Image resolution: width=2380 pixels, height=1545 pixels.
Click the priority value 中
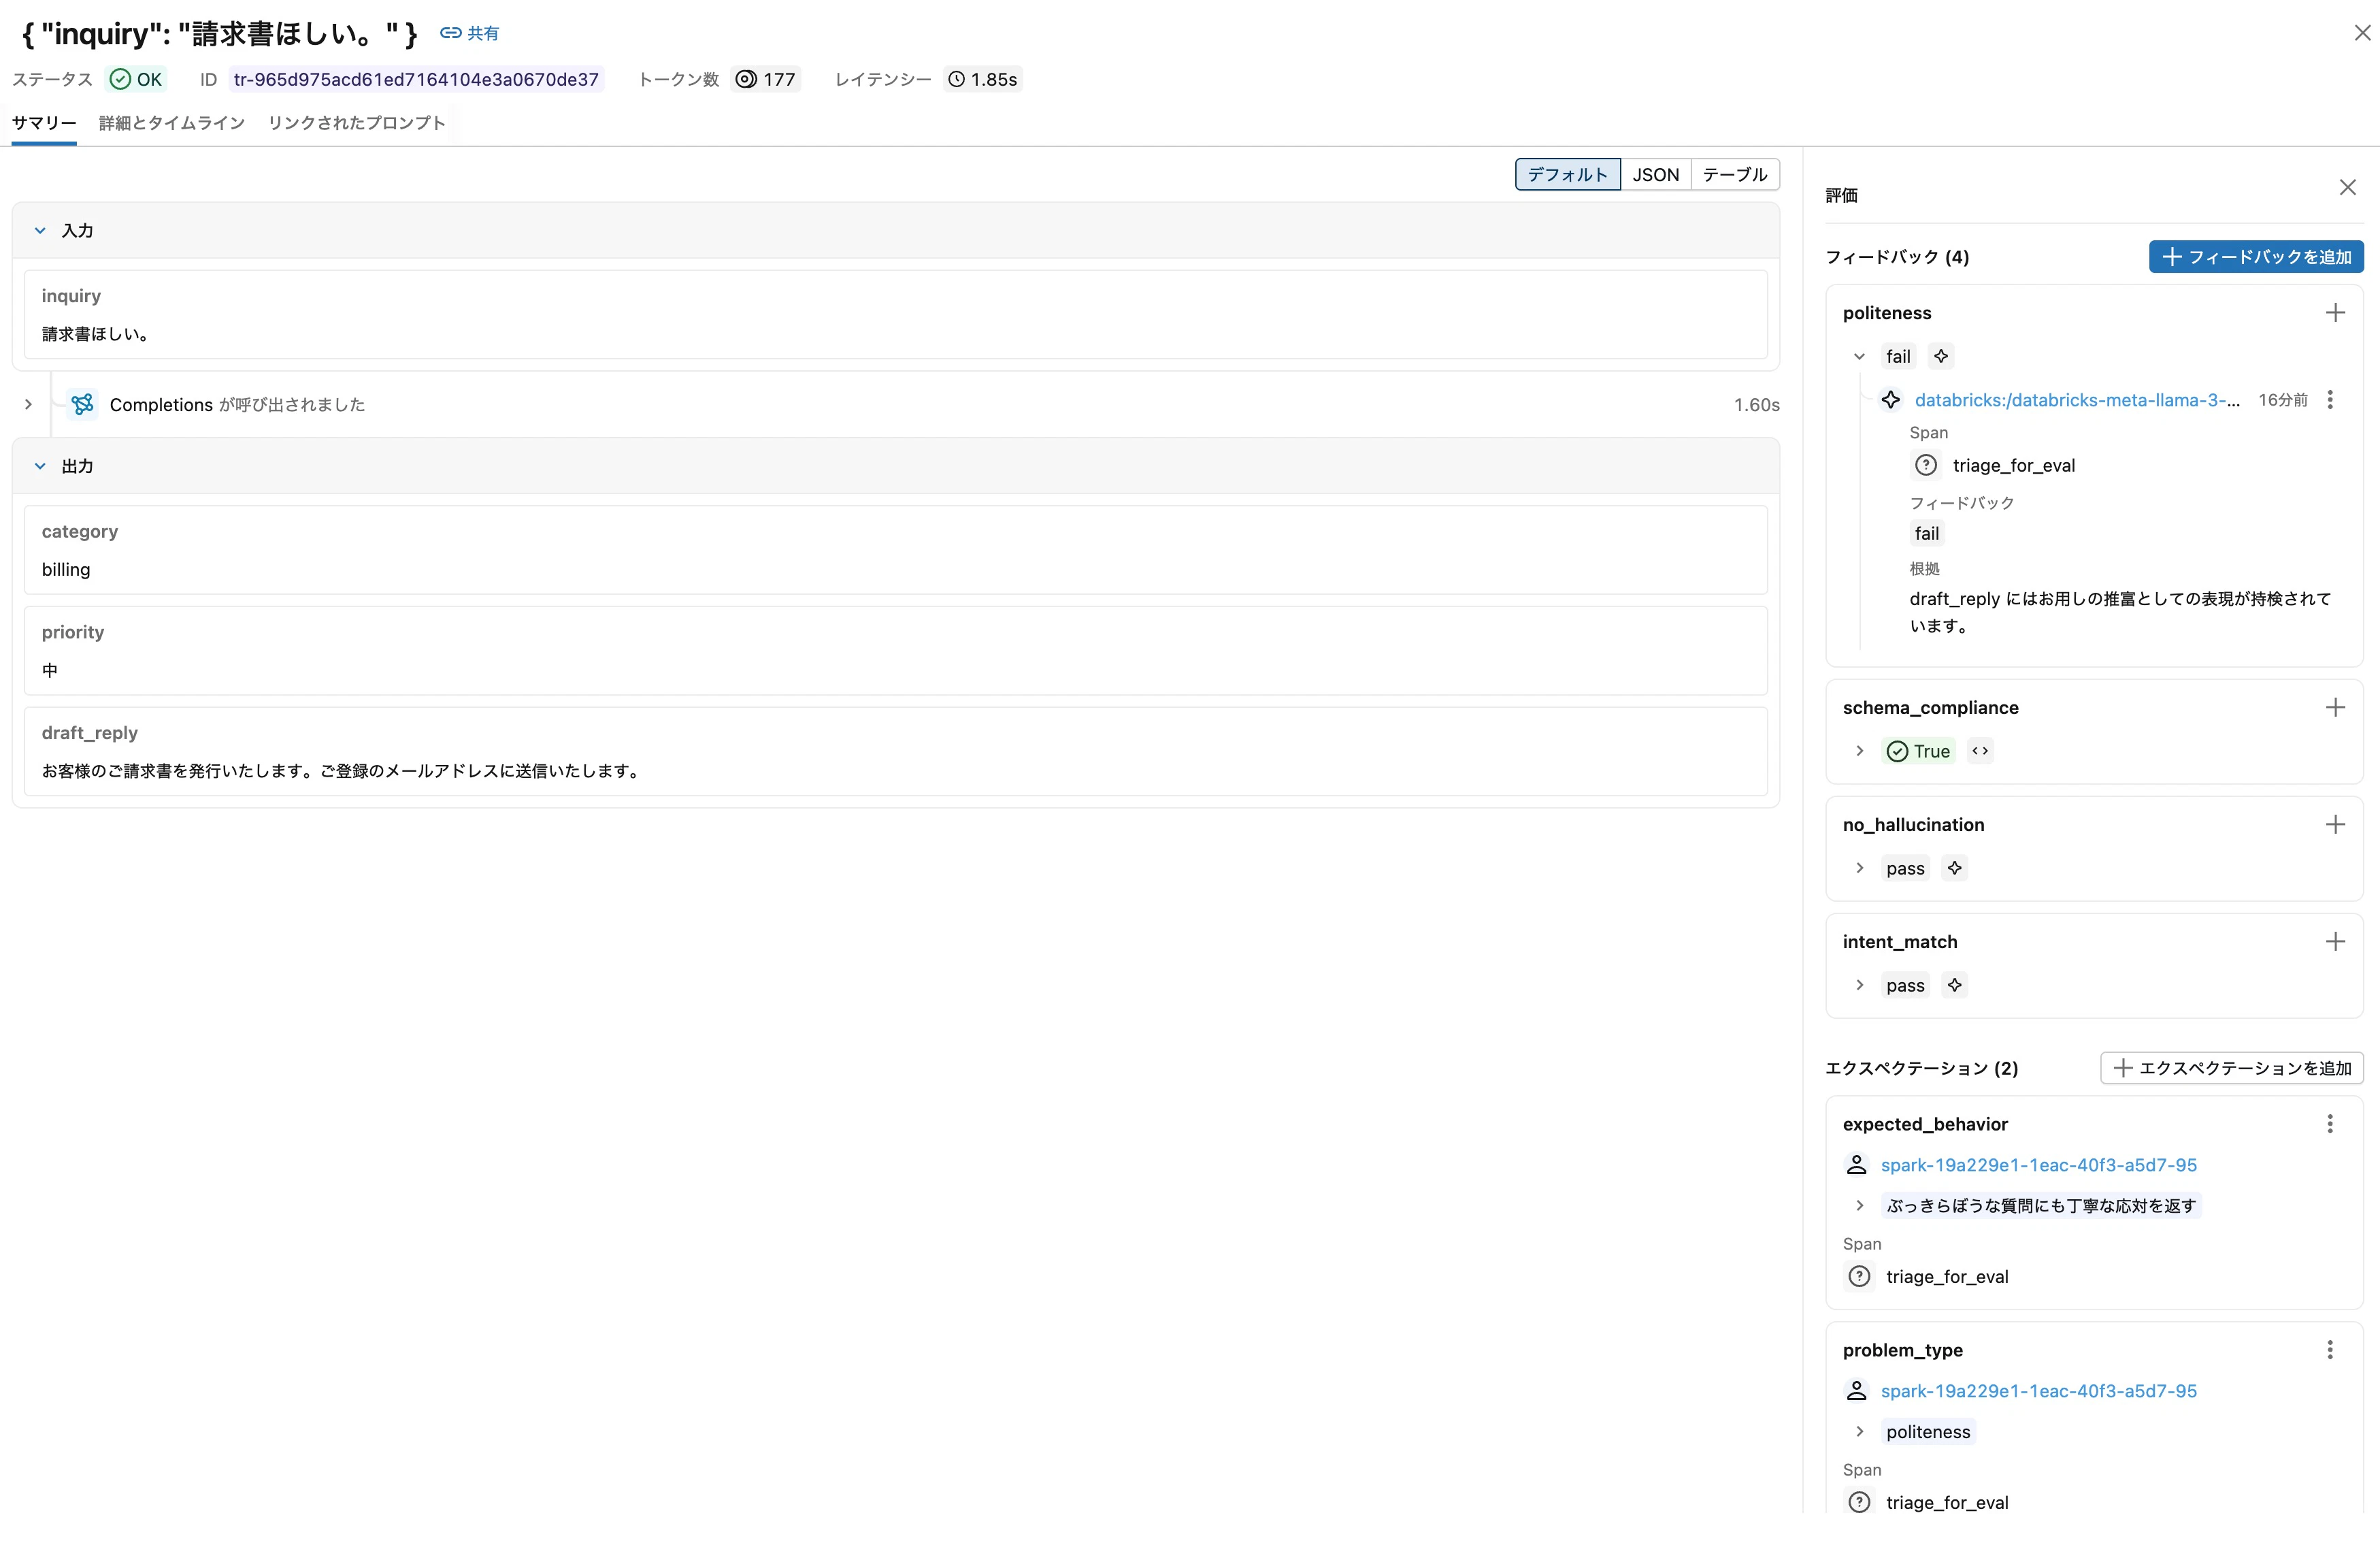50,670
